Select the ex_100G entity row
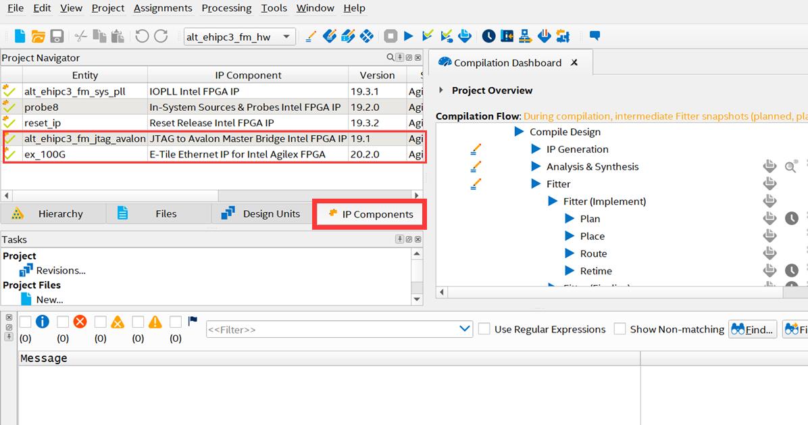The image size is (808, 425). pyautogui.click(x=212, y=155)
